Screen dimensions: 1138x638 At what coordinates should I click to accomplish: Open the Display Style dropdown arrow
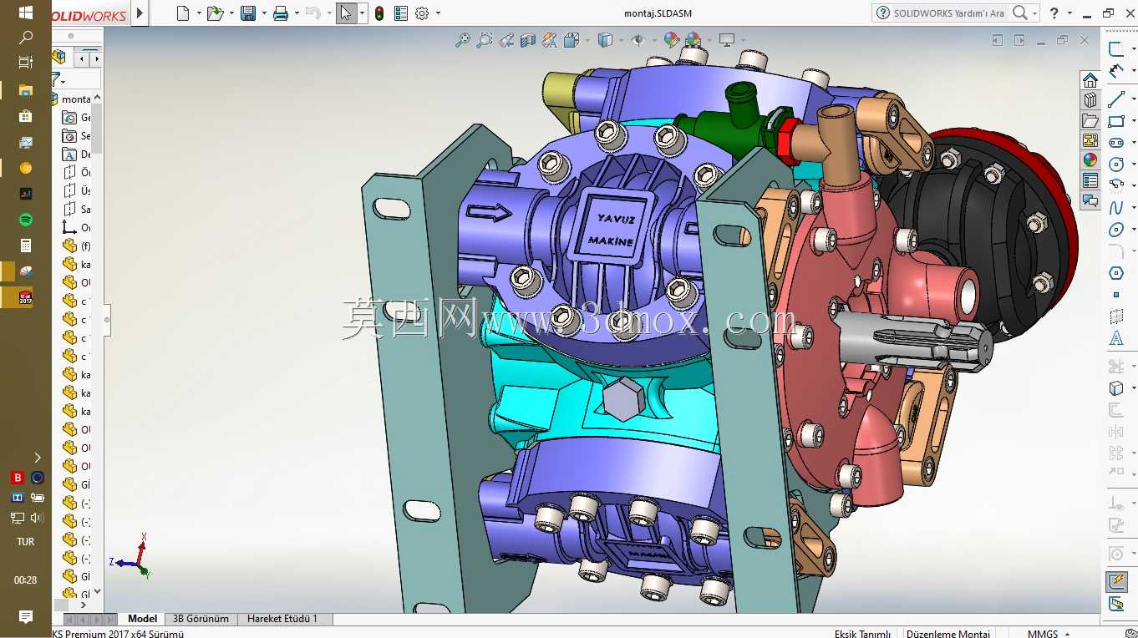click(621, 40)
